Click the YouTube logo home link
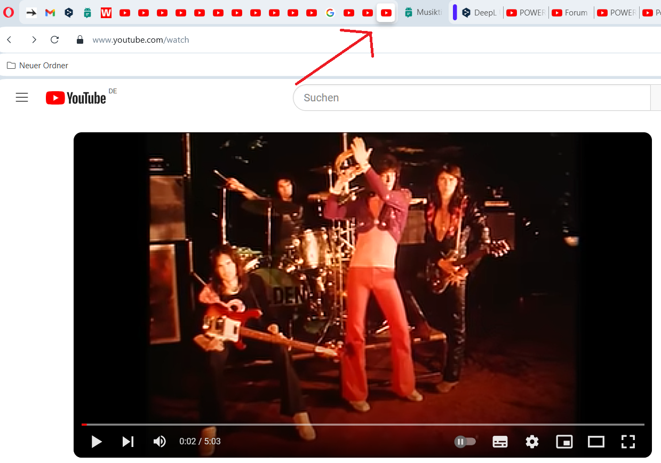Image resolution: width=661 pixels, height=463 pixels. point(76,98)
